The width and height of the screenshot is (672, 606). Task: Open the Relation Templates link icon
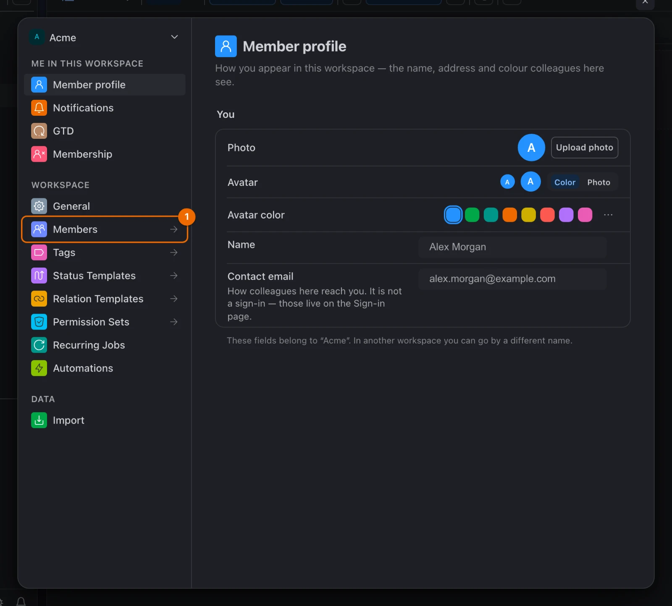39,299
